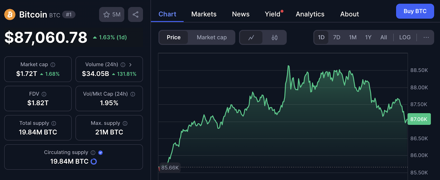Screen dimensions: 440x180
Task: Click Max. supply info icon
Action: pyautogui.click(x=125, y=123)
